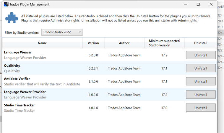Click Minimum supported Studio version header
This screenshot has height=133, width=224.
(164, 43)
